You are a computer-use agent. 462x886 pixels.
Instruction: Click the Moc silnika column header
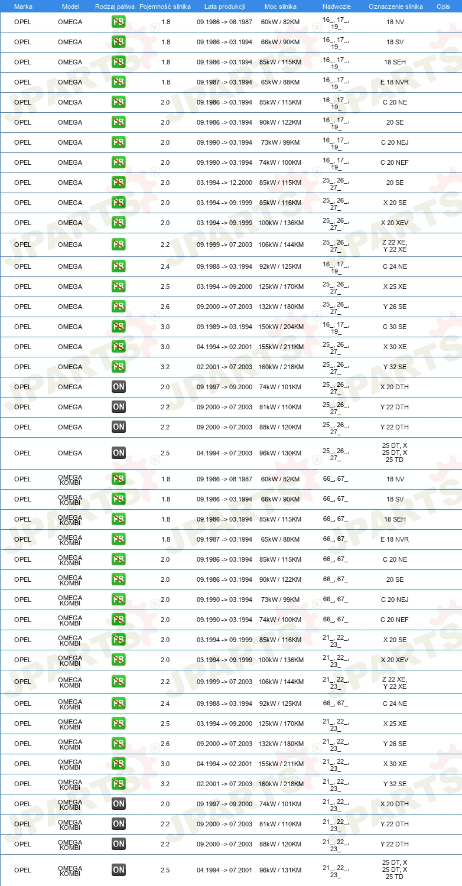click(281, 6)
